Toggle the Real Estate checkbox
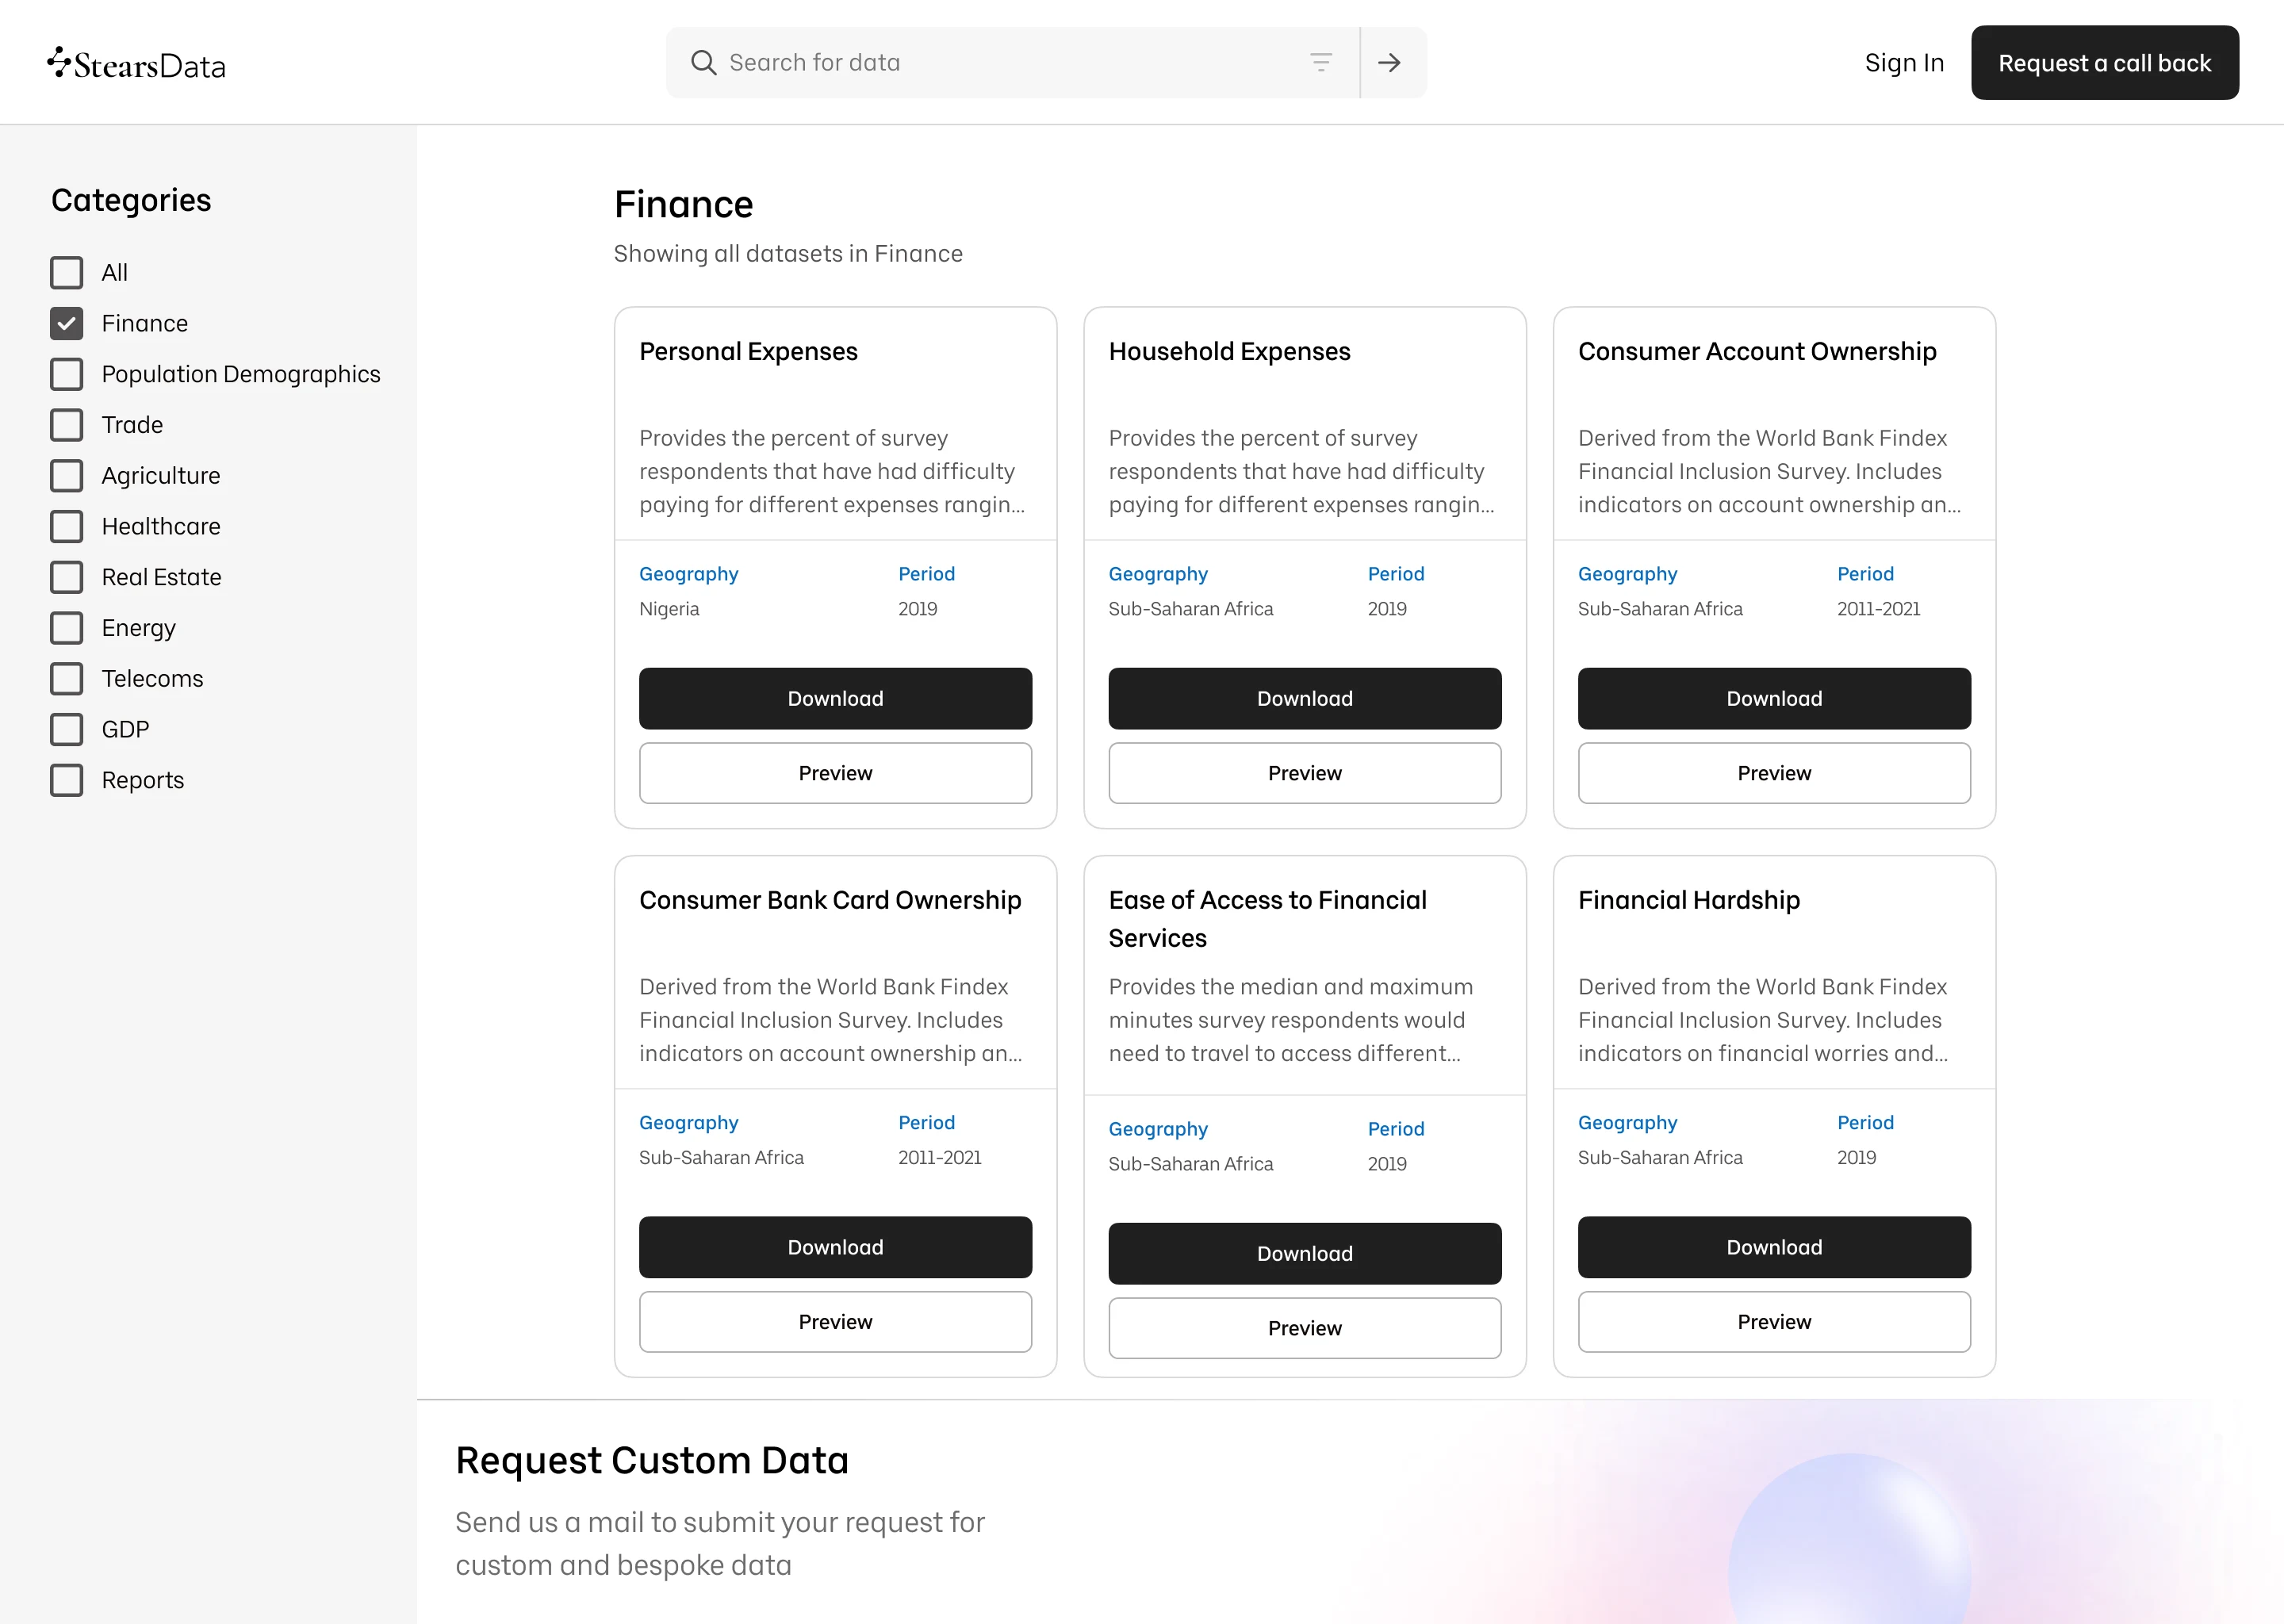This screenshot has width=2284, height=1624. 67,577
